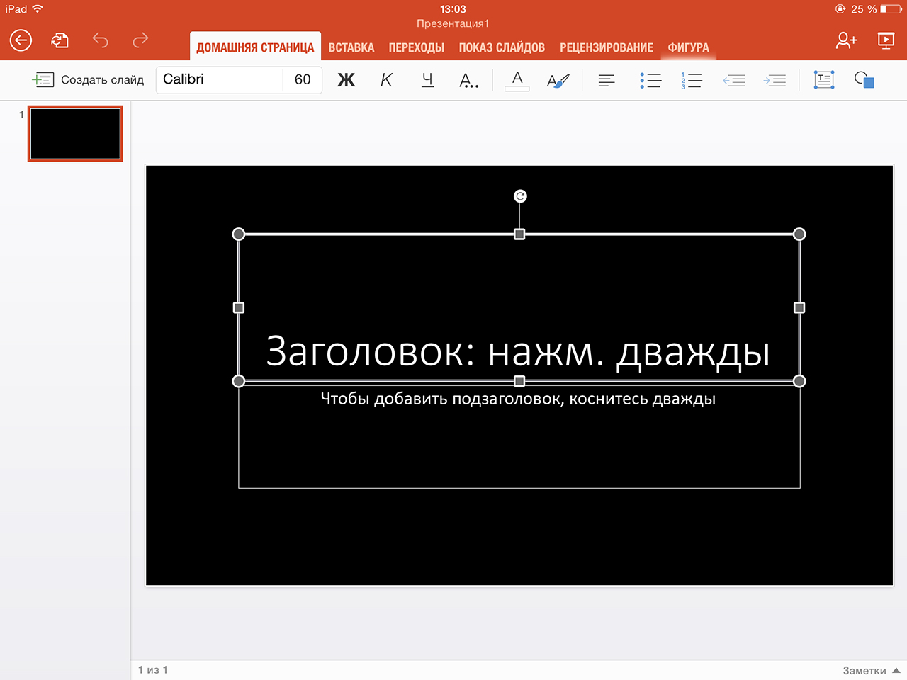
Task: Tap the 13:03 clock in the status bar
Action: (453, 9)
